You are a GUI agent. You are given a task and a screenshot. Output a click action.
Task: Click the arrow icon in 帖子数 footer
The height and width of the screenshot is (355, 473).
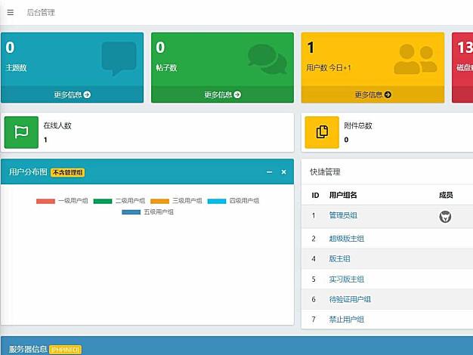coord(237,94)
